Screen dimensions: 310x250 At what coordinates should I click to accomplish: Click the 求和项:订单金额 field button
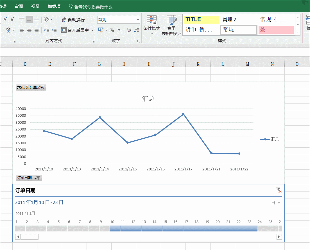[x=31, y=87]
